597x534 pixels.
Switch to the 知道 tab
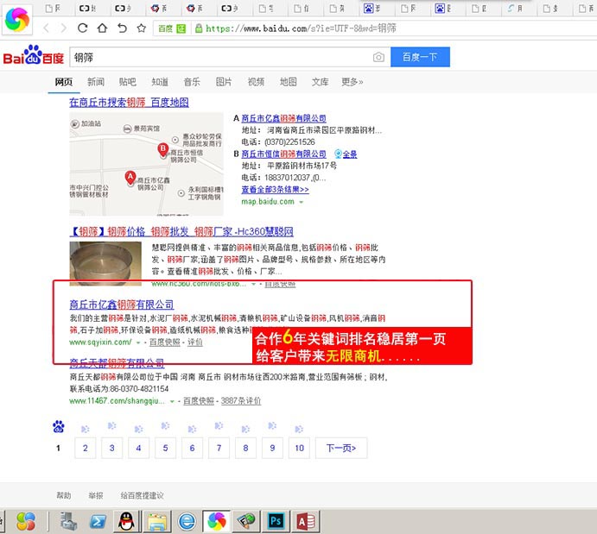160,82
